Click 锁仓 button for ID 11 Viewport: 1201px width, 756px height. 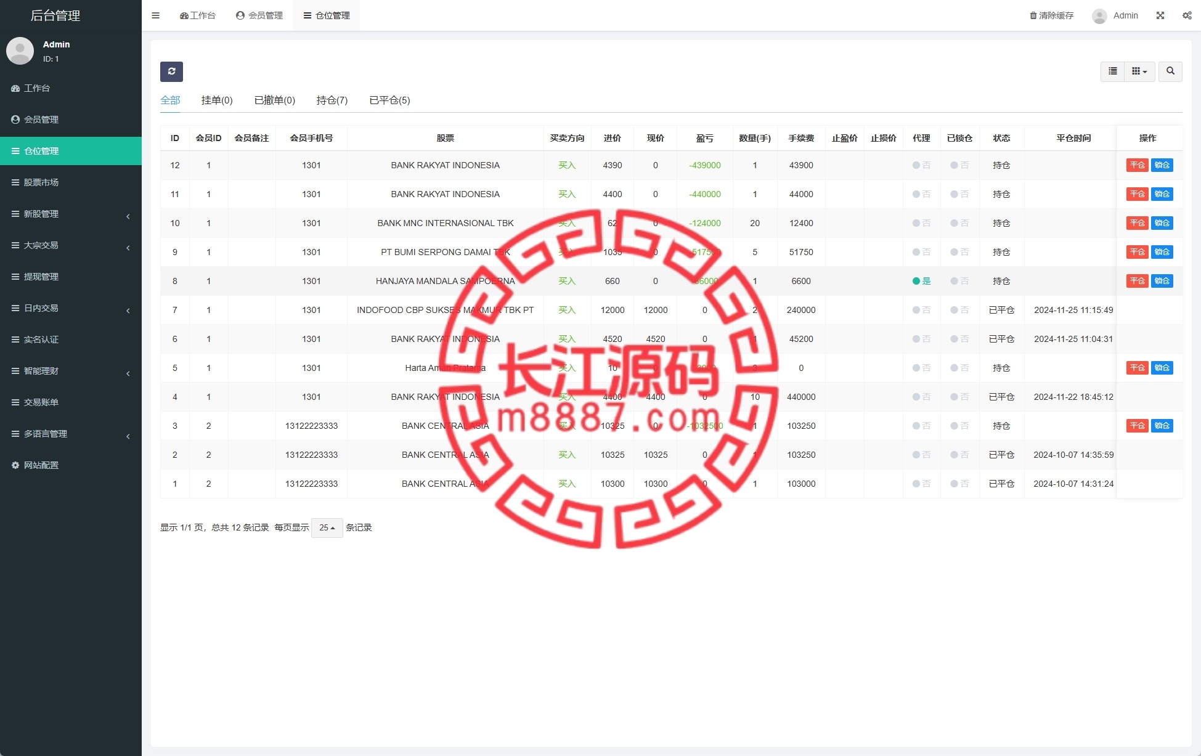(1162, 194)
